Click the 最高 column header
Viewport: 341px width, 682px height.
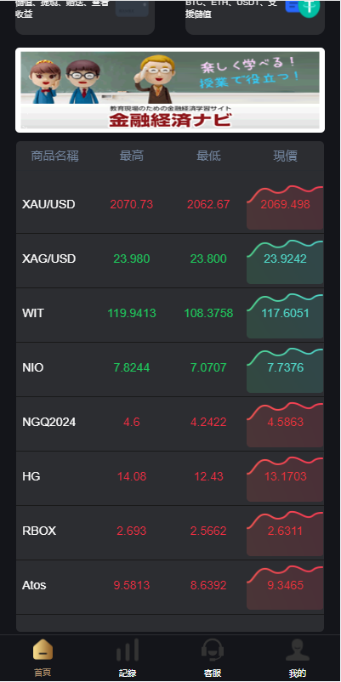coord(132,156)
